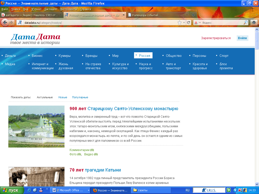
Task: Click the site favicon in address bar
Action: click(x=20, y=22)
